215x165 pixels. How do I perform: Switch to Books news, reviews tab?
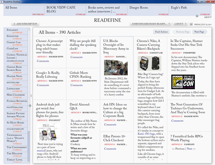point(107,11)
